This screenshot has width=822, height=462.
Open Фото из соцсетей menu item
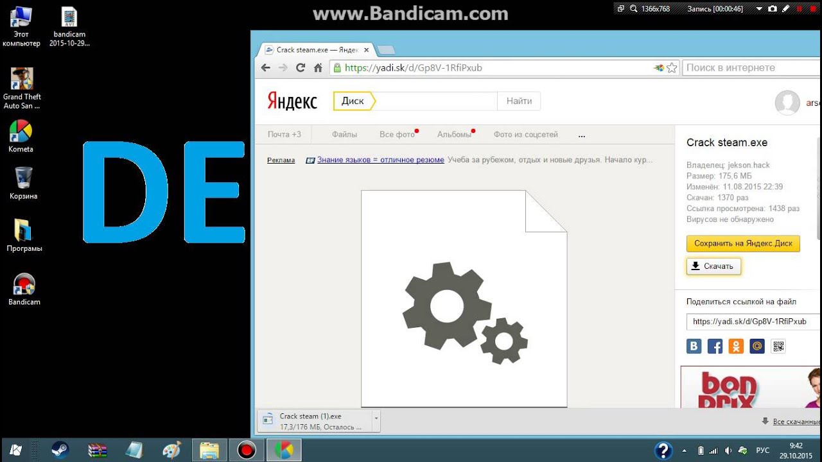point(525,135)
